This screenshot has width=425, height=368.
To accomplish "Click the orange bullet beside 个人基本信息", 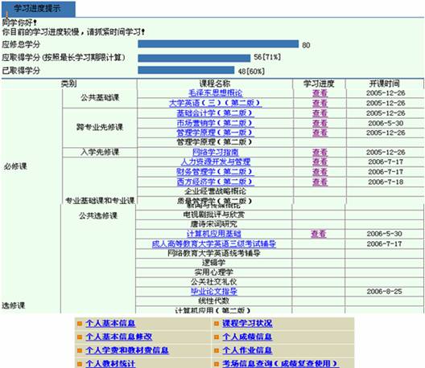I will (80, 323).
